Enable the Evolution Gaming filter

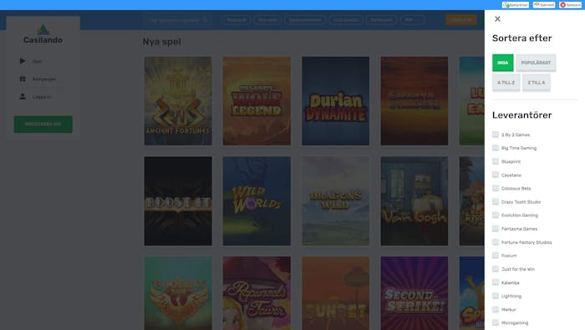point(496,216)
